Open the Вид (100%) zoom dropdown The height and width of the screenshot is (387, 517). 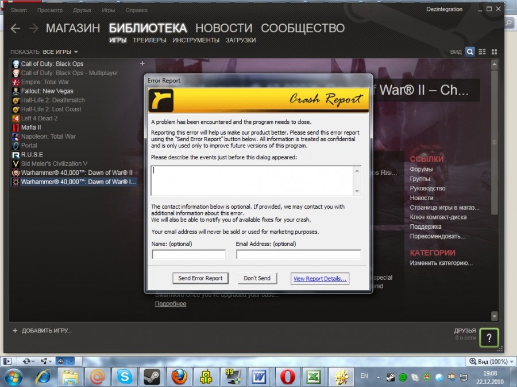tap(492, 361)
